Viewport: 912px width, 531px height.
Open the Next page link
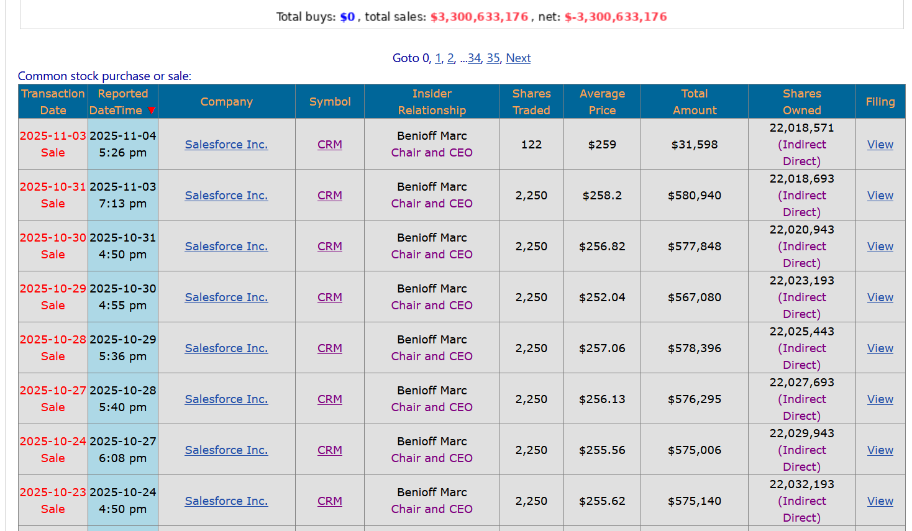point(518,58)
